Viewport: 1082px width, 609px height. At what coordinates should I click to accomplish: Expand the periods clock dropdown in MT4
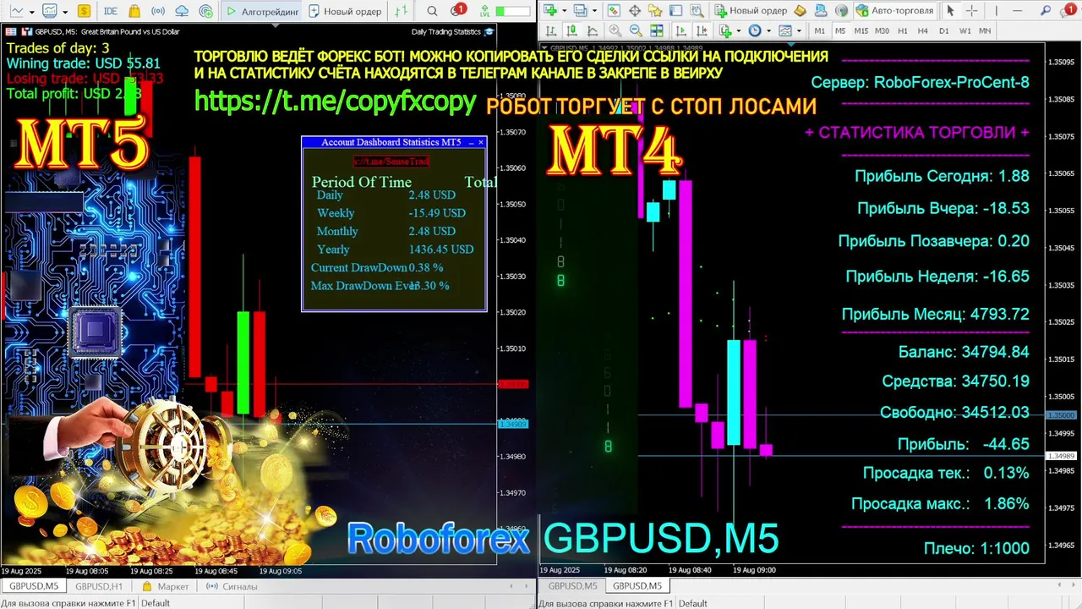(x=768, y=30)
